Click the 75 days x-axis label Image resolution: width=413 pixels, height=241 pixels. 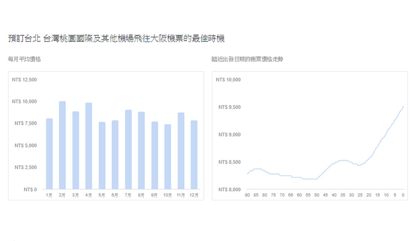pos(273,195)
